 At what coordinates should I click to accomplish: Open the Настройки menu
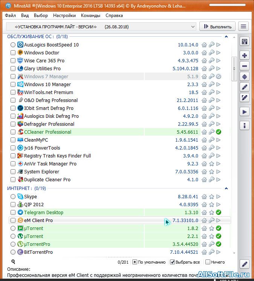[x=64, y=15]
